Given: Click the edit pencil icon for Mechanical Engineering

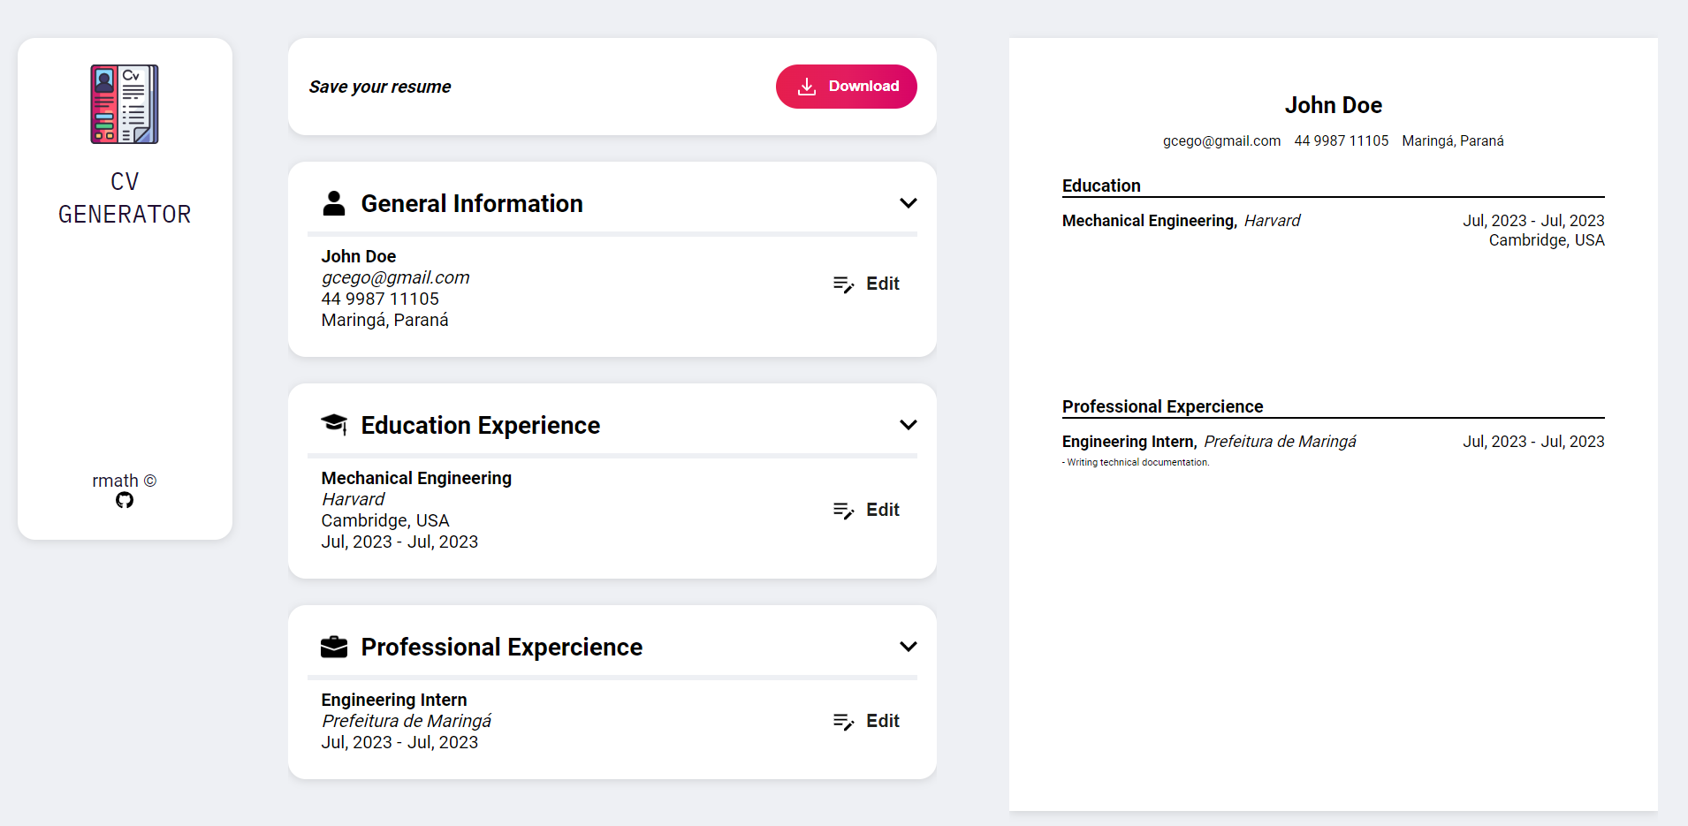Looking at the screenshot, I should [x=844, y=511].
